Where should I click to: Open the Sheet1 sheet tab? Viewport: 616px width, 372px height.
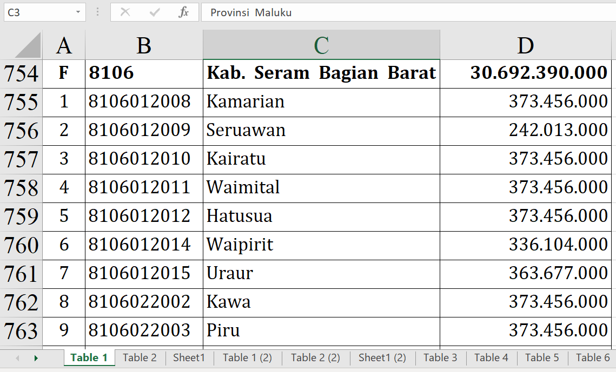tap(189, 357)
